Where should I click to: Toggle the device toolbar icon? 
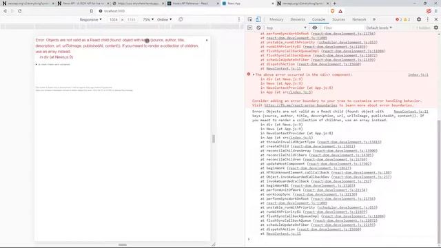[258, 19]
